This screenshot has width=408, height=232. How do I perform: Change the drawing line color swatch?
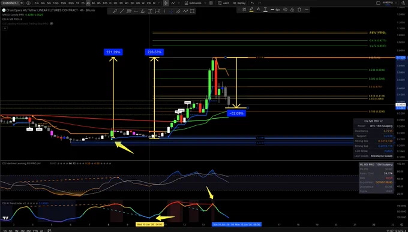(251, 10)
